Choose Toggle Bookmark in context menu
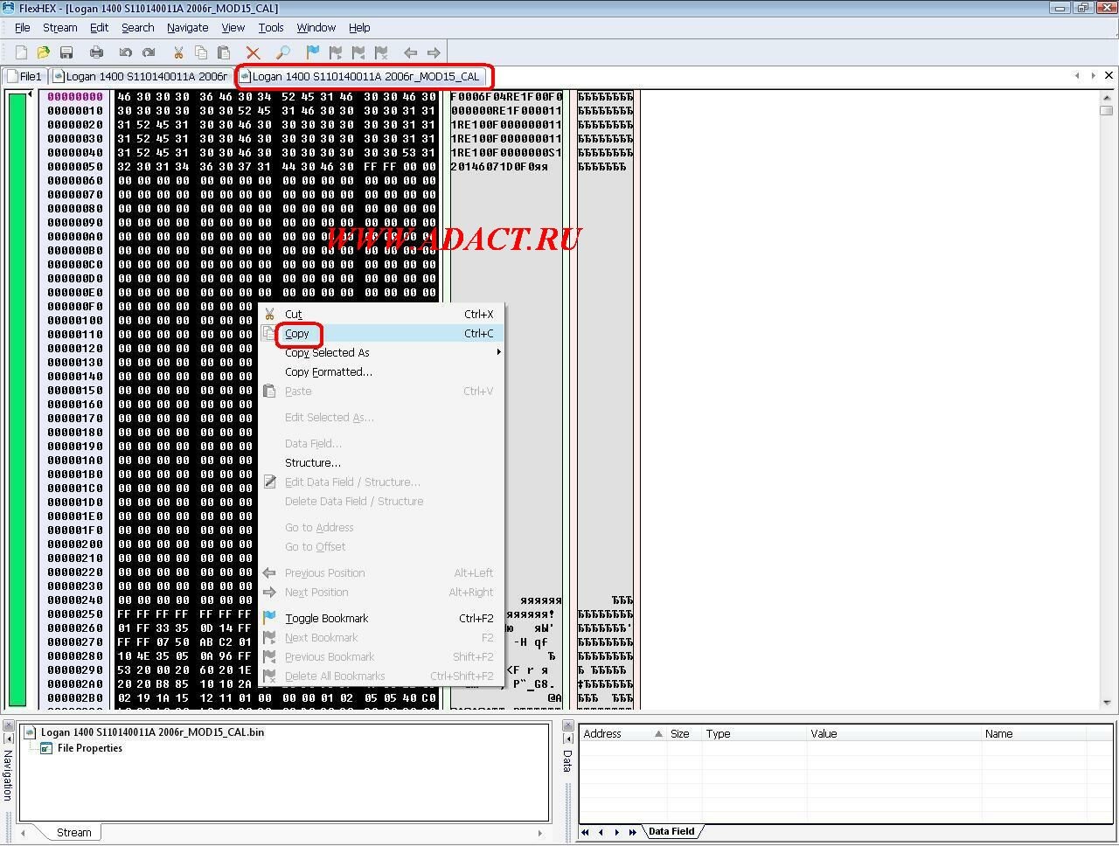Image resolution: width=1119 pixels, height=846 pixels. [382, 619]
